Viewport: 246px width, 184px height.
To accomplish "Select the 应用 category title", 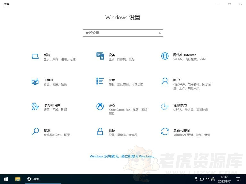I will click(112, 80).
